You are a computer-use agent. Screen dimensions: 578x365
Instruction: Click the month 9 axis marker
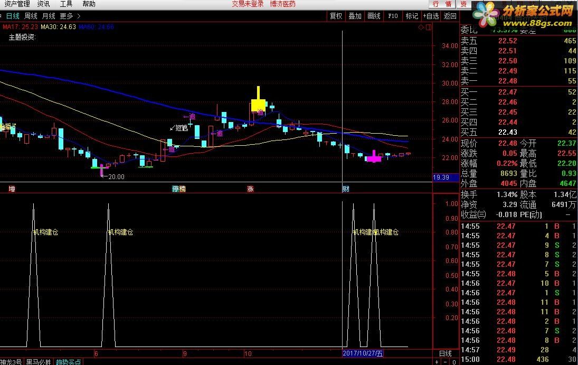[185, 353]
